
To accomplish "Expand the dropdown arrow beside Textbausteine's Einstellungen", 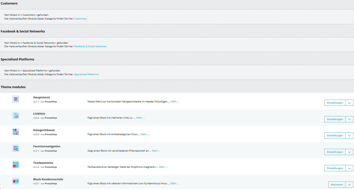I will pyautogui.click(x=349, y=168).
